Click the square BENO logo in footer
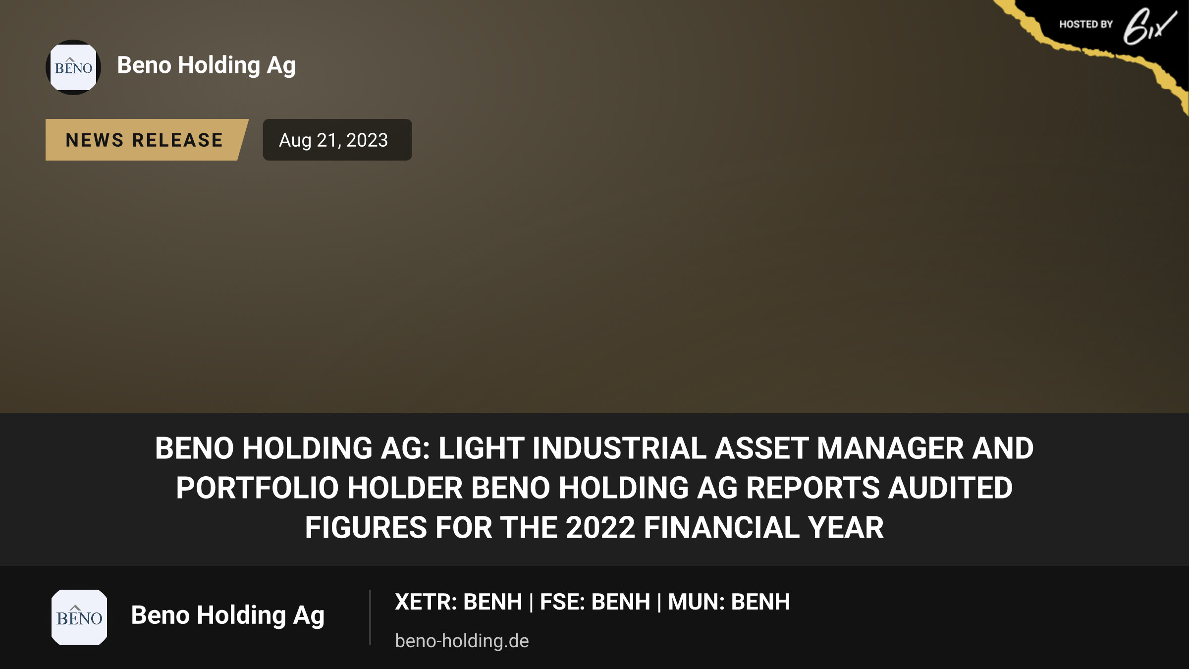The height and width of the screenshot is (669, 1189). pyautogui.click(x=79, y=617)
